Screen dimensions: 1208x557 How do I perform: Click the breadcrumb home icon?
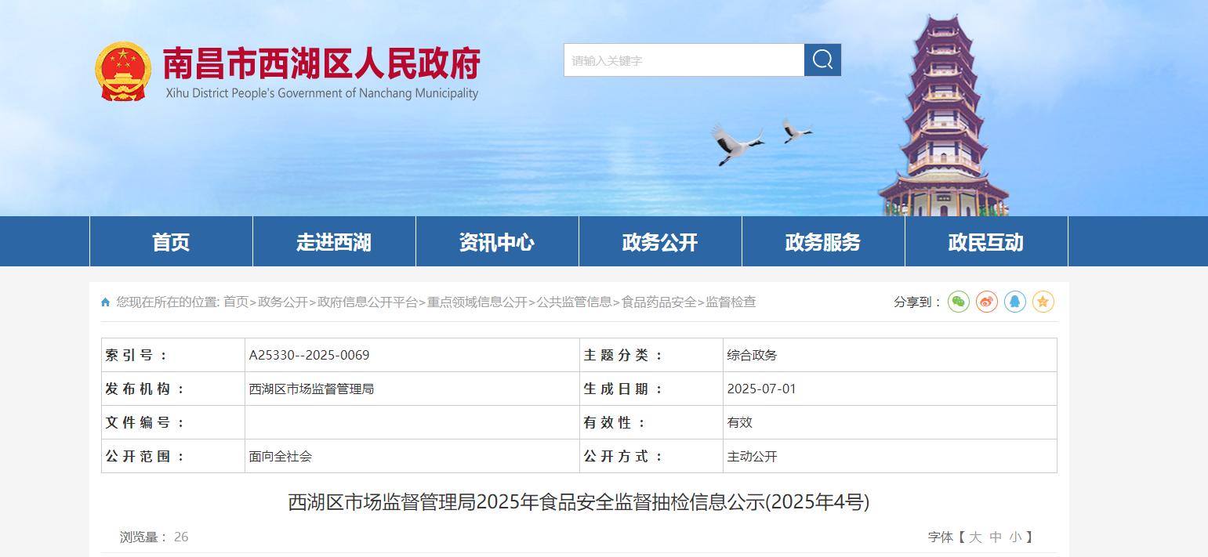click(106, 302)
